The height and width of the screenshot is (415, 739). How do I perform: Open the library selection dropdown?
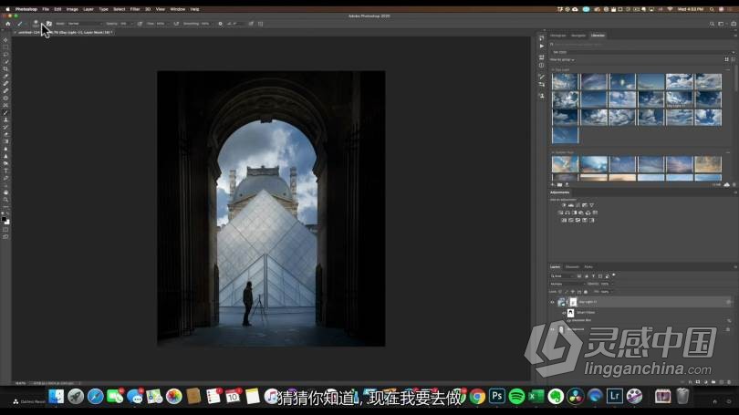(643, 52)
